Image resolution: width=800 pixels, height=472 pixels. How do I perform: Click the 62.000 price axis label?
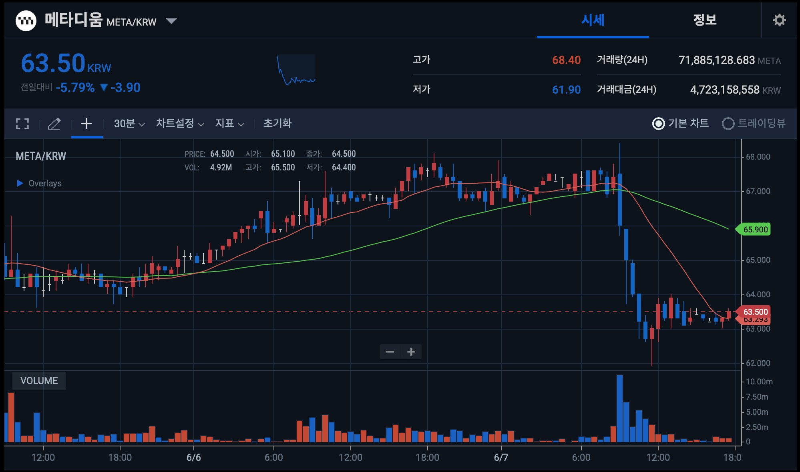tap(758, 363)
